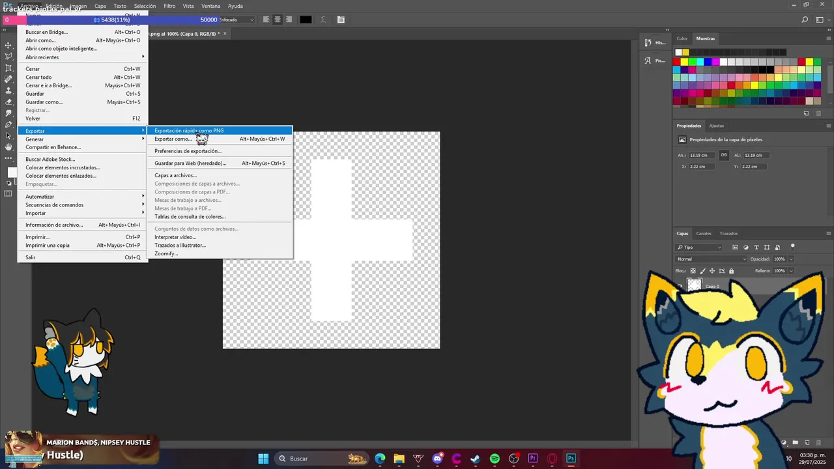834x469 pixels.
Task: Click the foreground color swatch in toolbar
Action: point(12,172)
